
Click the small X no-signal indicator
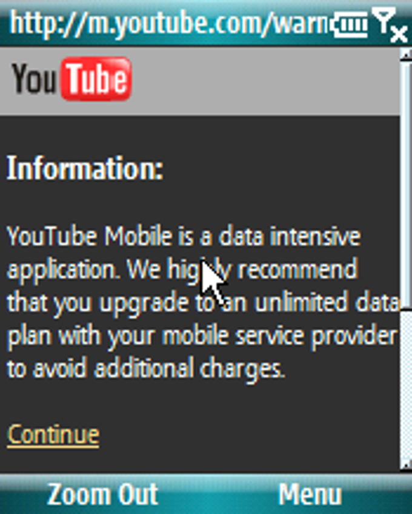point(399,35)
